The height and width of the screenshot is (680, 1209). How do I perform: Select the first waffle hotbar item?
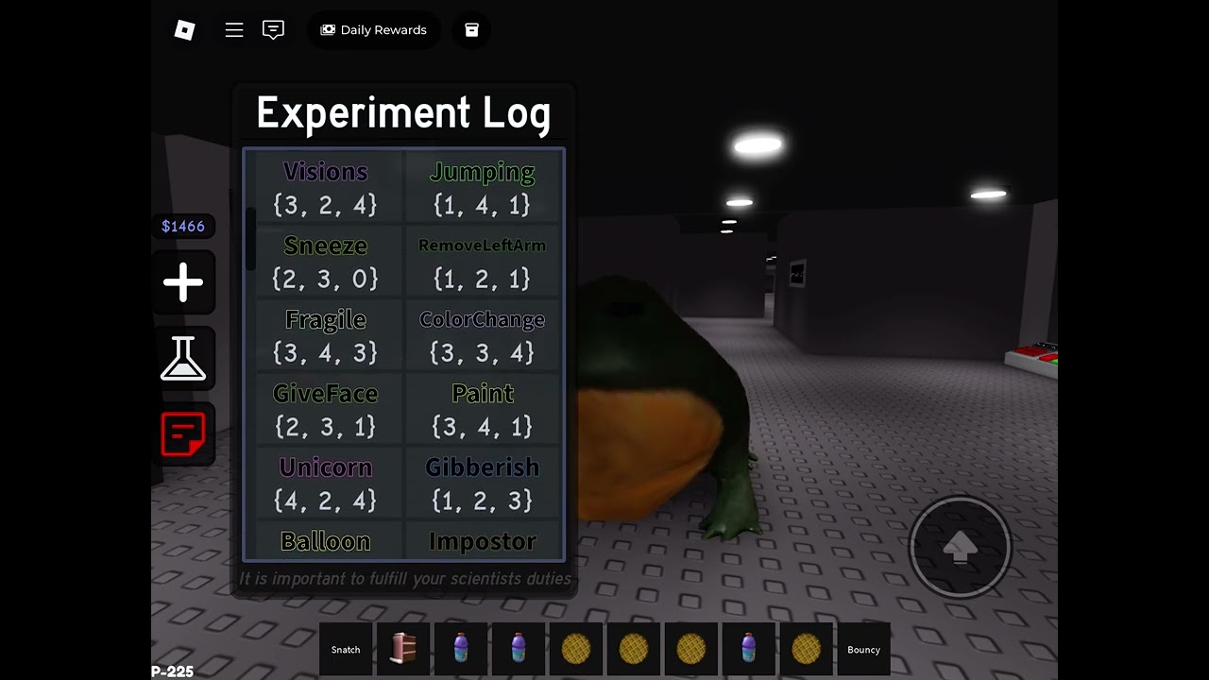(576, 649)
